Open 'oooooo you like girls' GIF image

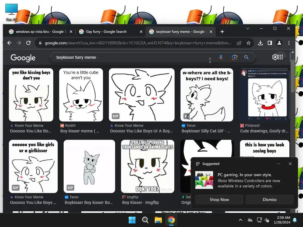(x=33, y=166)
